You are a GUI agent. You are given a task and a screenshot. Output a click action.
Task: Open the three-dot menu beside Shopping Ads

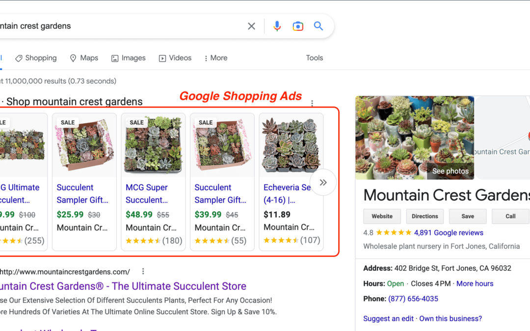pos(312,103)
